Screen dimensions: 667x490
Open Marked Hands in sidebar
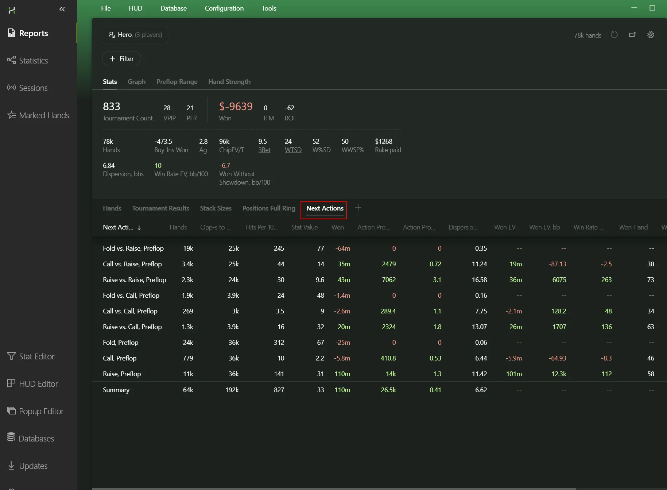[44, 115]
